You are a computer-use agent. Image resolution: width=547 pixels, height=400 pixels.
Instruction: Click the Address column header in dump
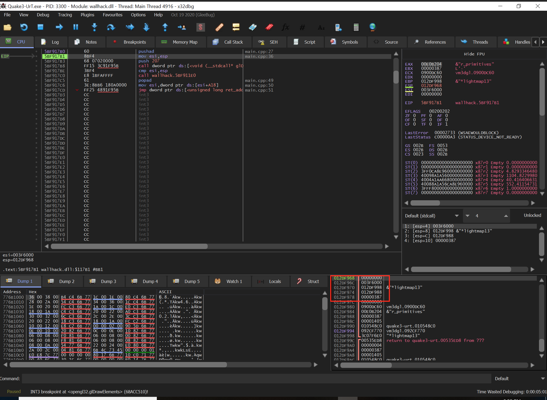[x=12, y=292]
